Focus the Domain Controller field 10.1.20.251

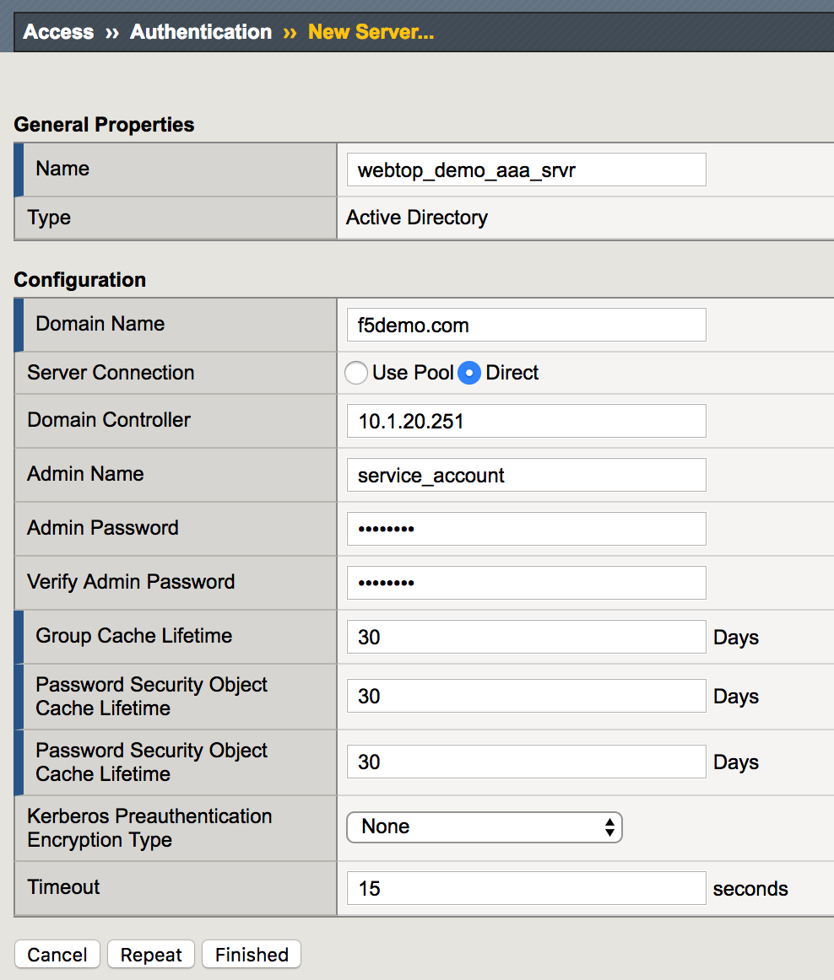click(526, 421)
